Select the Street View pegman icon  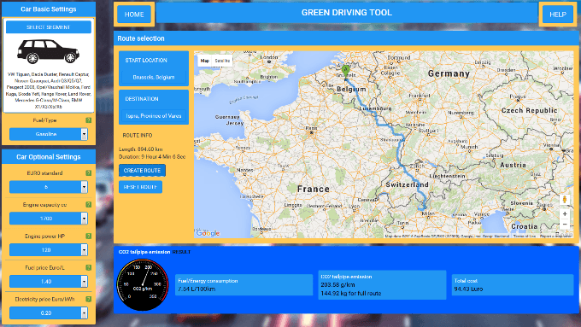click(x=565, y=199)
